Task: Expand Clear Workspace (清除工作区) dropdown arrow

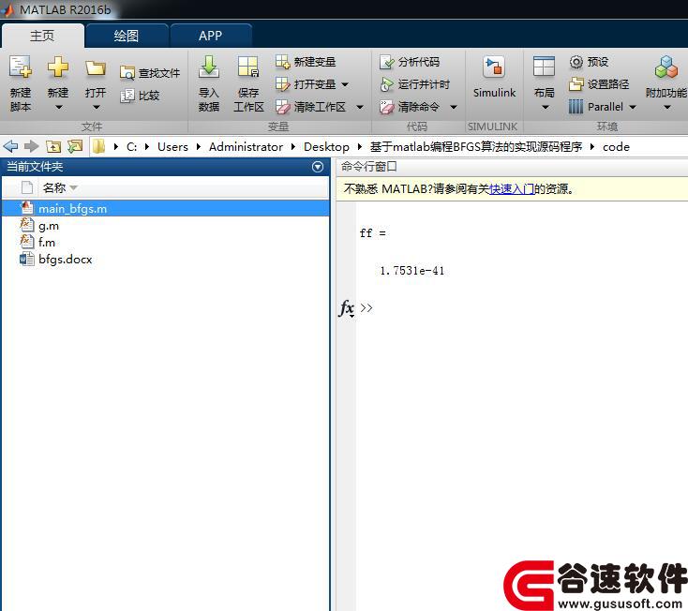Action: click(x=360, y=107)
